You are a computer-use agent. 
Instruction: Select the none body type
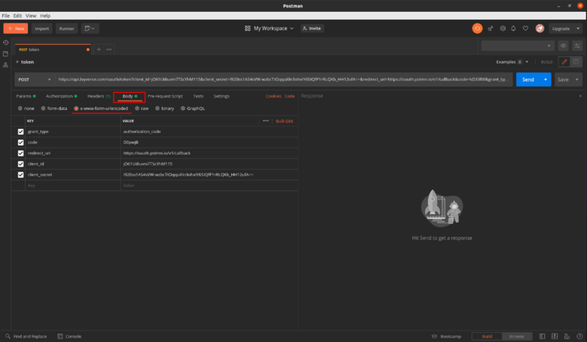(21, 109)
